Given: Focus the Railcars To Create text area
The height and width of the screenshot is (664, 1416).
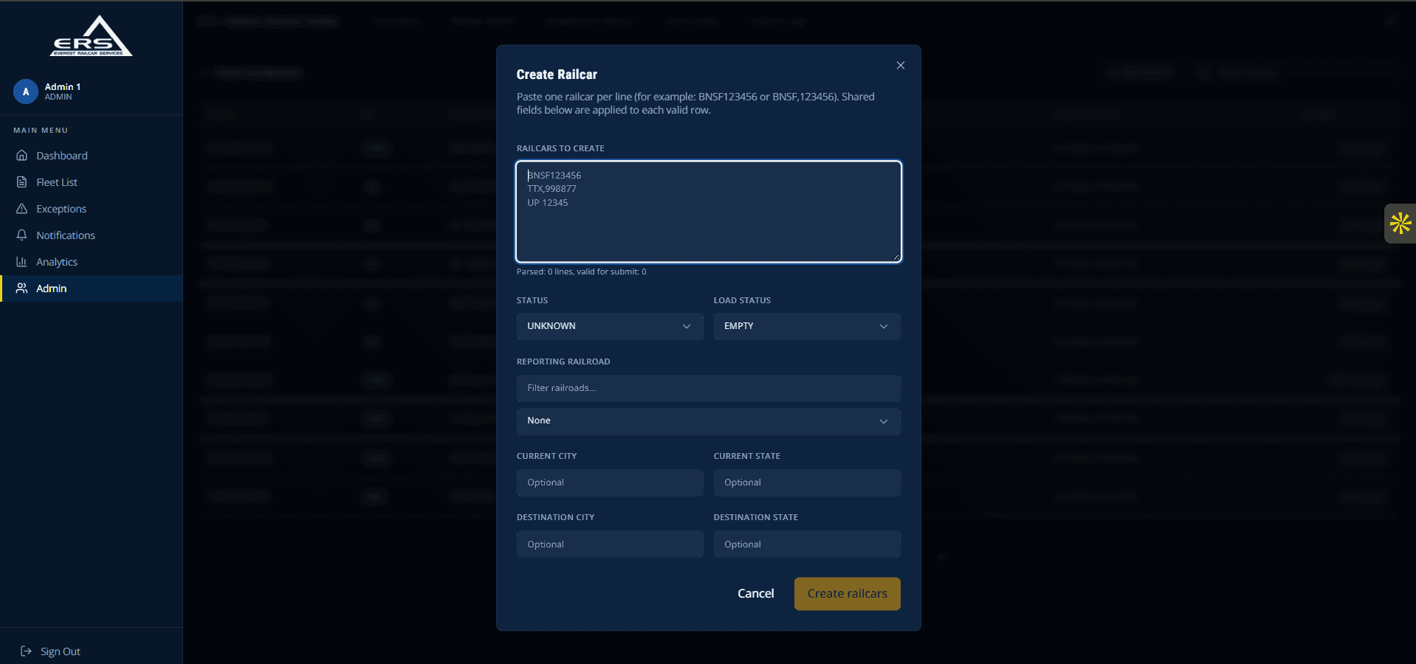Looking at the screenshot, I should click(709, 212).
